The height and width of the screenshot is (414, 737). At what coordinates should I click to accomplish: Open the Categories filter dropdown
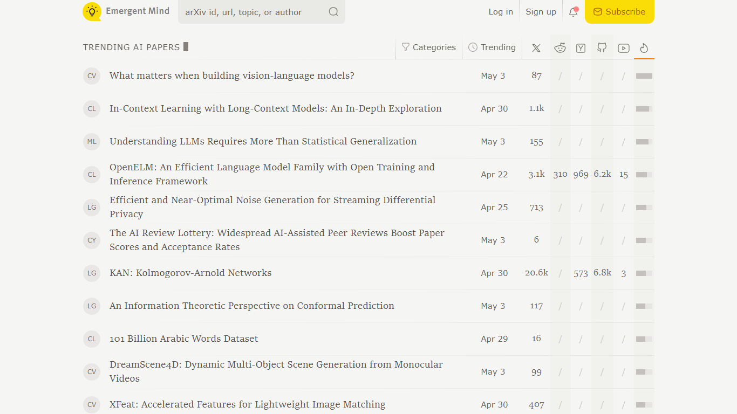[429, 47]
